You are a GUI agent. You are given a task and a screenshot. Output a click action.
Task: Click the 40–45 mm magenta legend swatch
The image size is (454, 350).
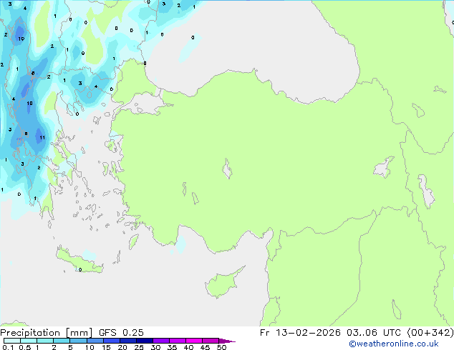pos(194,341)
